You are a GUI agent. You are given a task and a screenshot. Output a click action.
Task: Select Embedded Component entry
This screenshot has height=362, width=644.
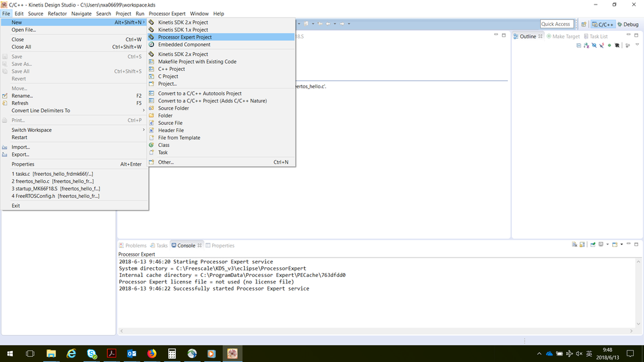[x=221, y=44]
